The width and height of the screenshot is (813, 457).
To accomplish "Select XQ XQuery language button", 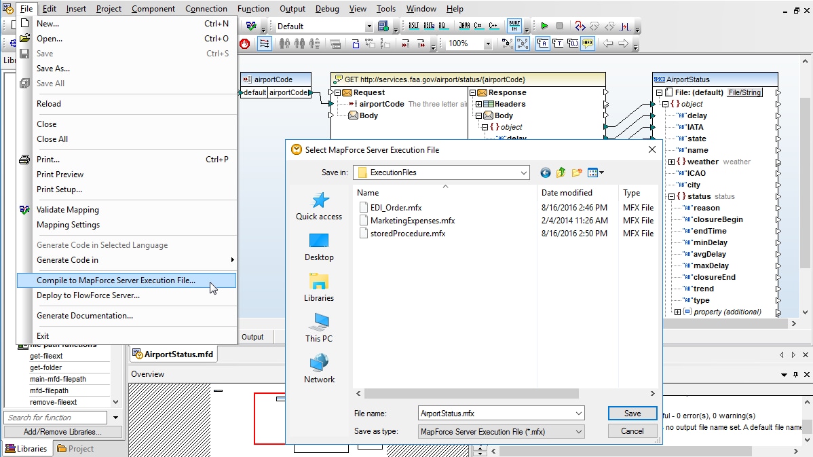I will point(442,26).
